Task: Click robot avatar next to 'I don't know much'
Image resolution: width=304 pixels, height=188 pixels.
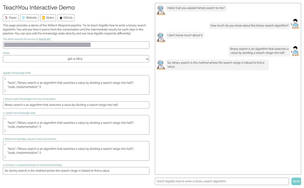Action: coord(161,37)
